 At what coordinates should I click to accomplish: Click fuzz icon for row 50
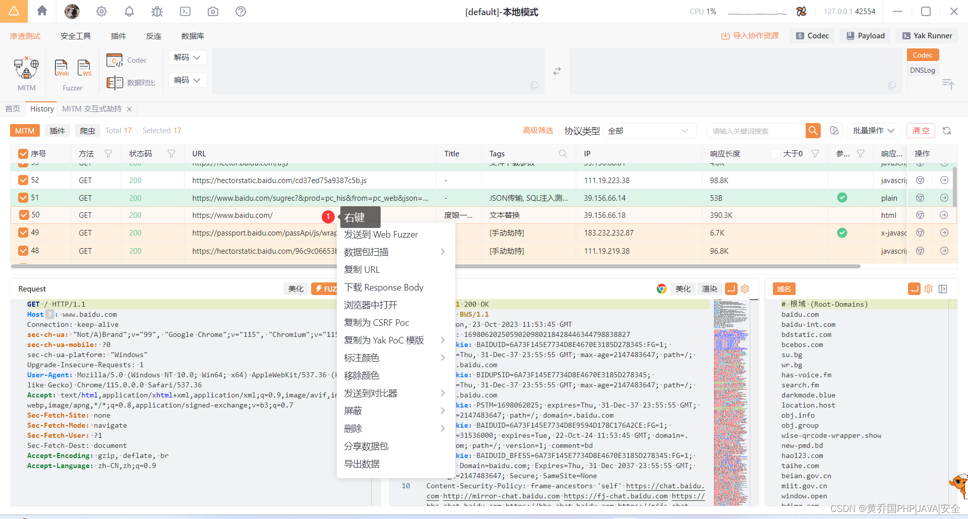pyautogui.click(x=920, y=215)
